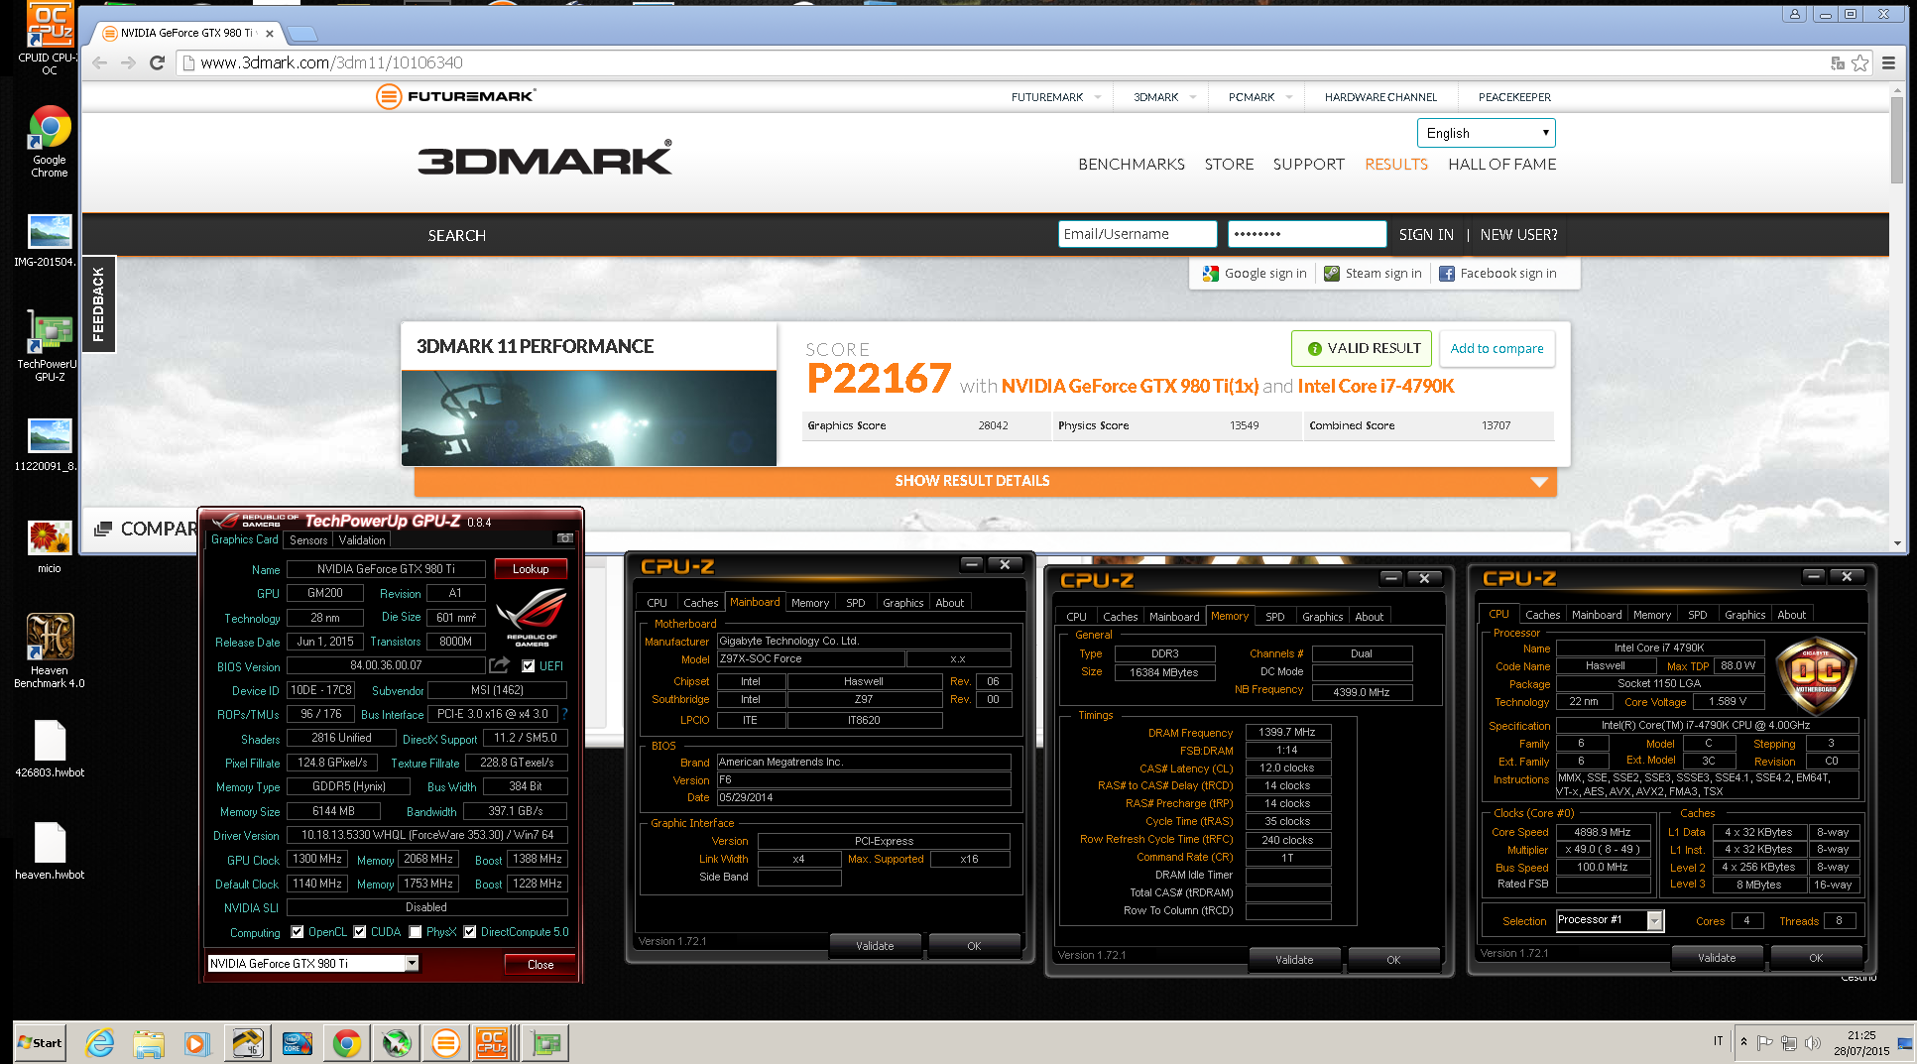Open Windows Media Player from taskbar

[x=196, y=1043]
